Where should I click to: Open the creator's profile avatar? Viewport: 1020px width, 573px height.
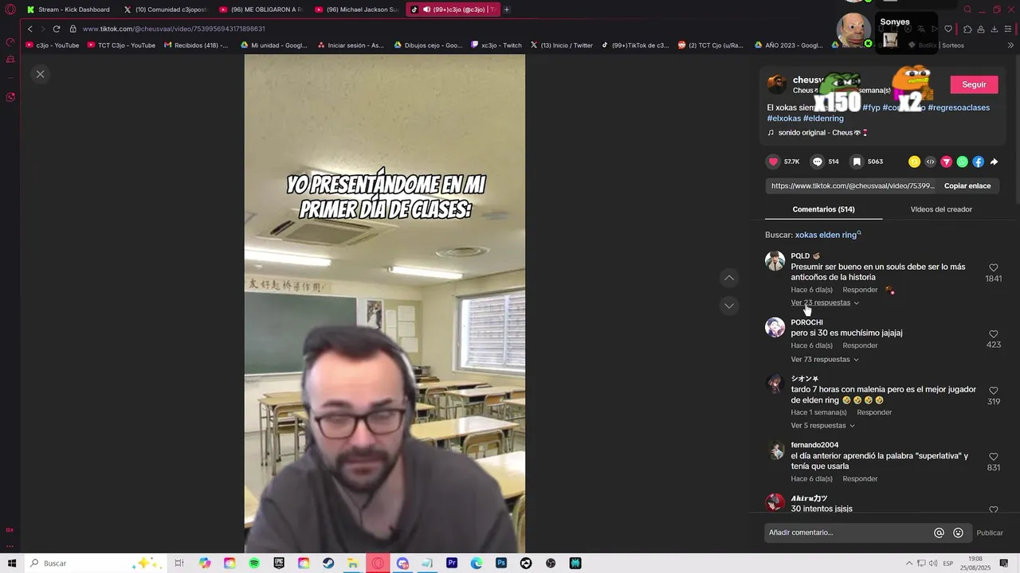777,84
